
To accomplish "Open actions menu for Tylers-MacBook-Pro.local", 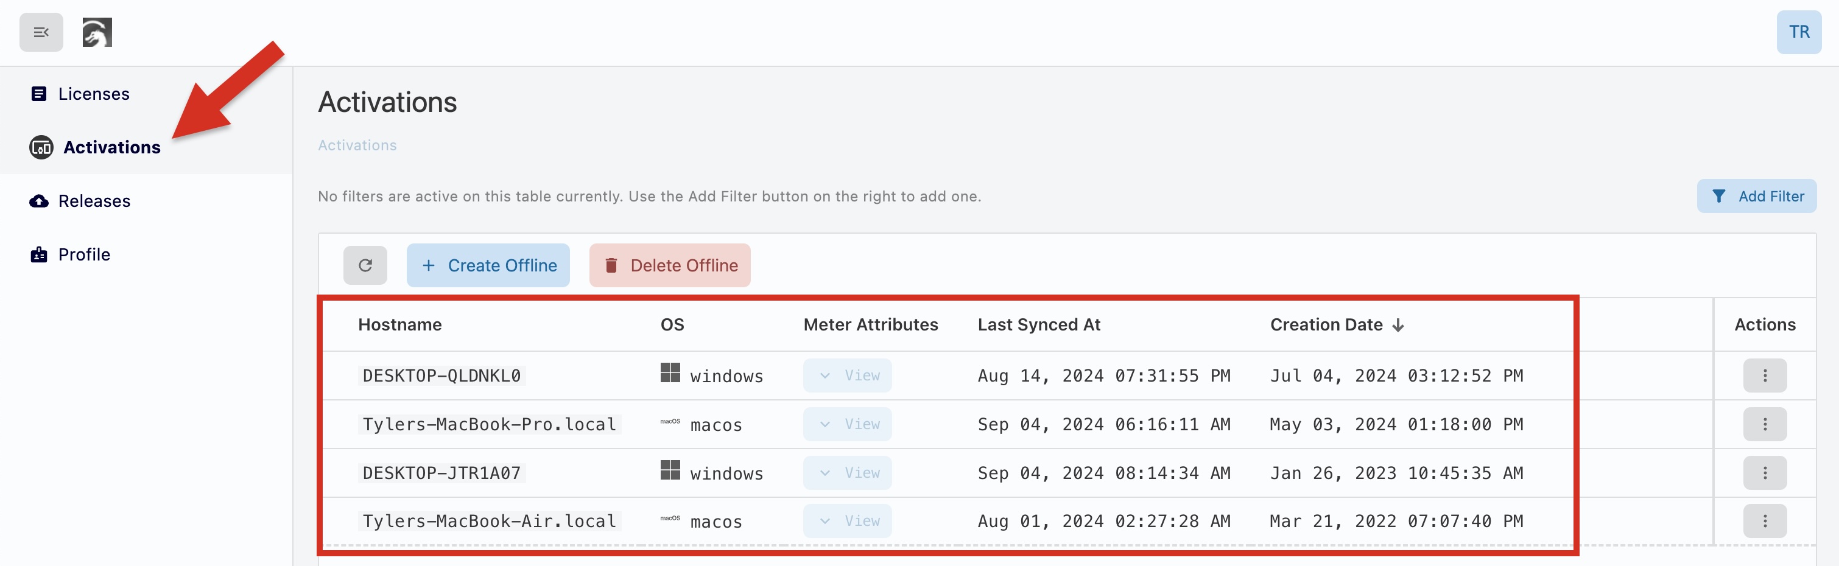I will [1764, 424].
